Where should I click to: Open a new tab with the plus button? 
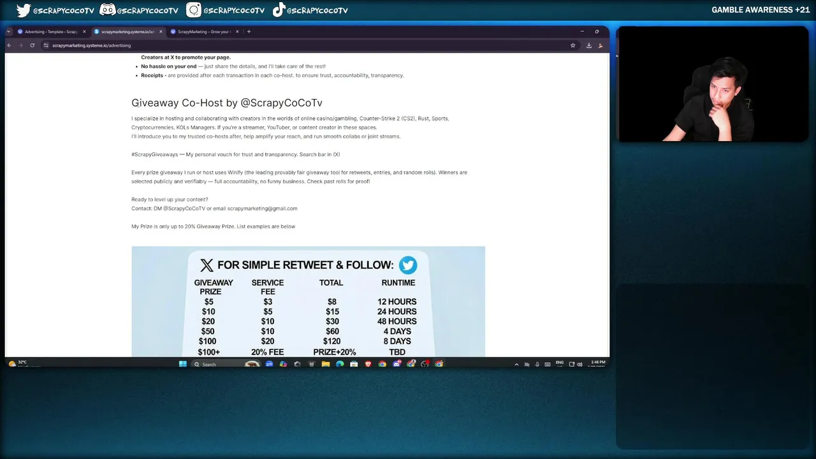click(x=249, y=31)
